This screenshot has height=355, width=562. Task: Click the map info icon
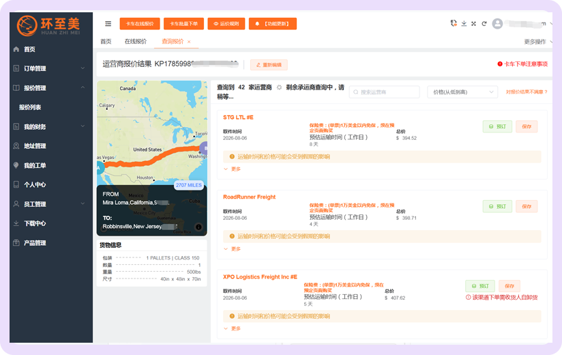pyautogui.click(x=198, y=227)
